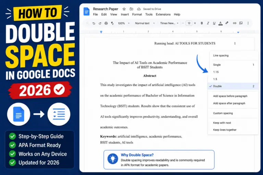Click the line spacing icon in white circle
The height and width of the screenshot is (175, 263).
coord(59,114)
